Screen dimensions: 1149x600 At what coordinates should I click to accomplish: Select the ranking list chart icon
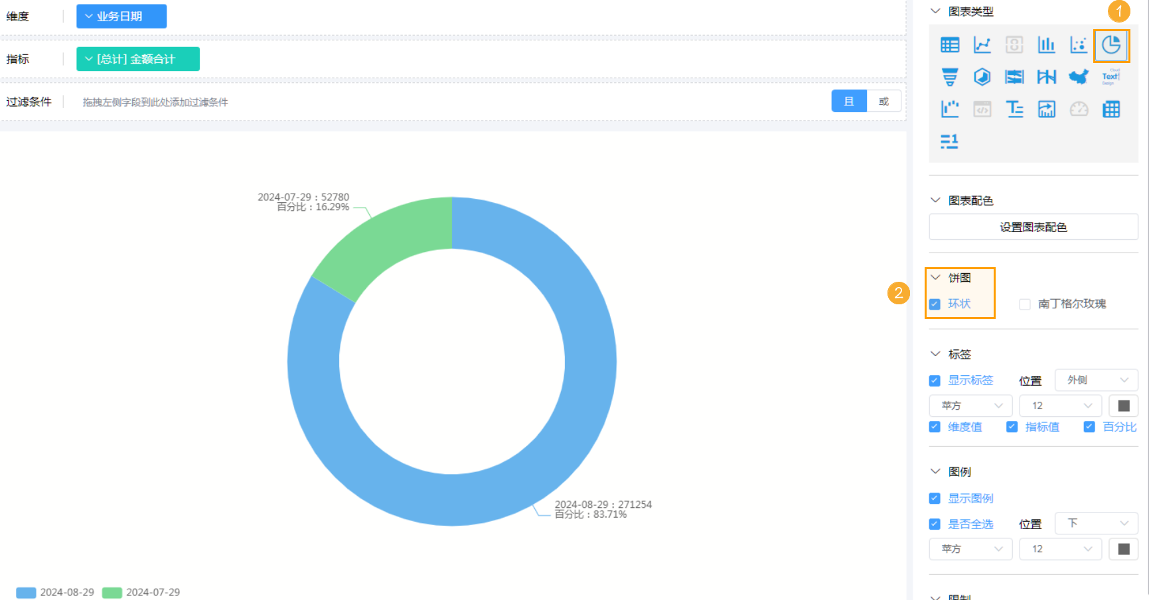tap(949, 141)
